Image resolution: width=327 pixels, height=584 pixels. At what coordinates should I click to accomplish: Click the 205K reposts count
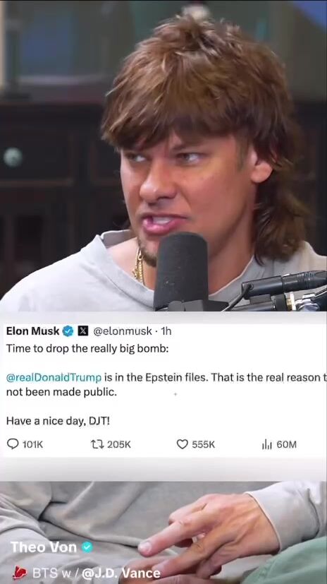[119, 444]
